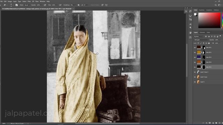The image size is (223, 125).
Task: Hide the Layer 0 copy 2 layer
Action: tap(195, 72)
